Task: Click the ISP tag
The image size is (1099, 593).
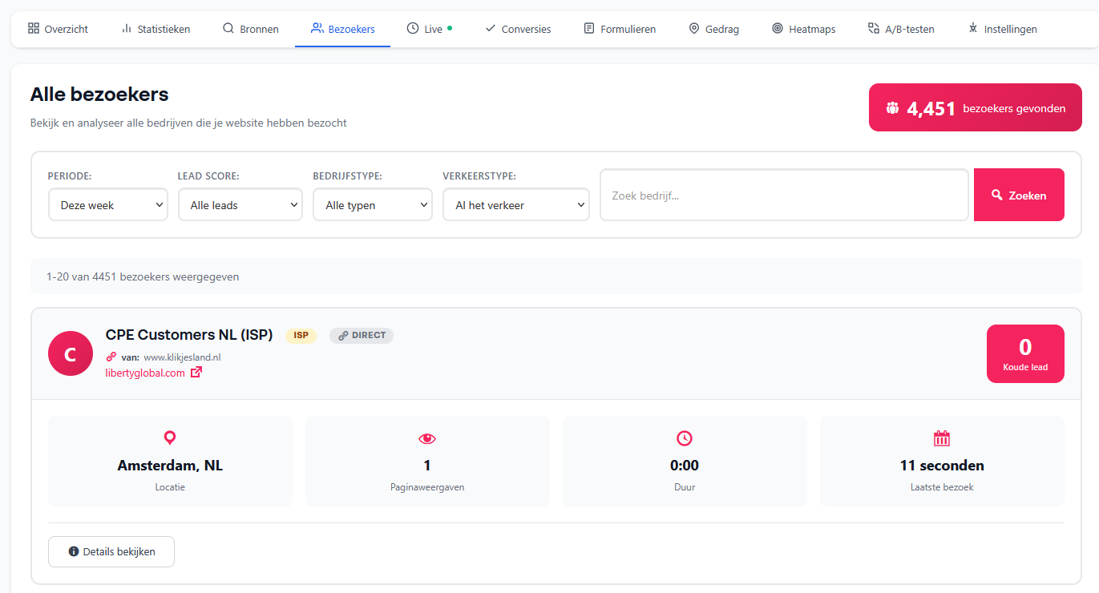Action: pos(301,336)
